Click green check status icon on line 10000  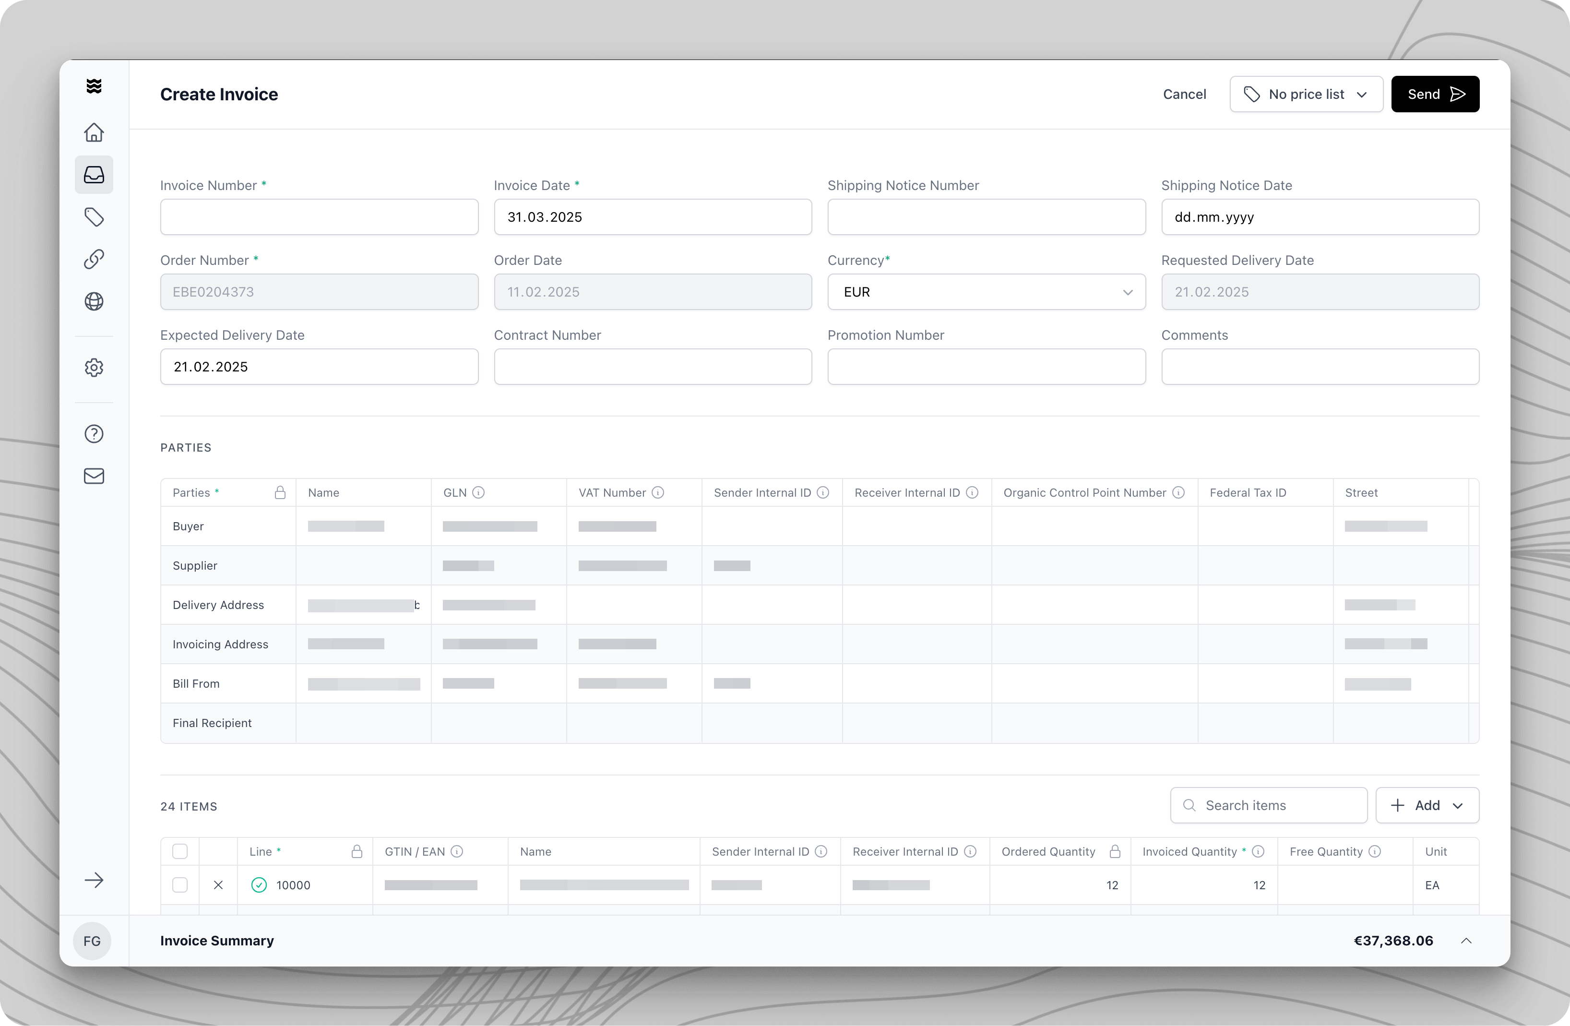click(259, 885)
